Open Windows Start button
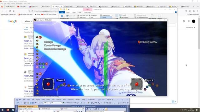Image resolution: width=200 pixels, height=112 pixels. tap(2, 110)
